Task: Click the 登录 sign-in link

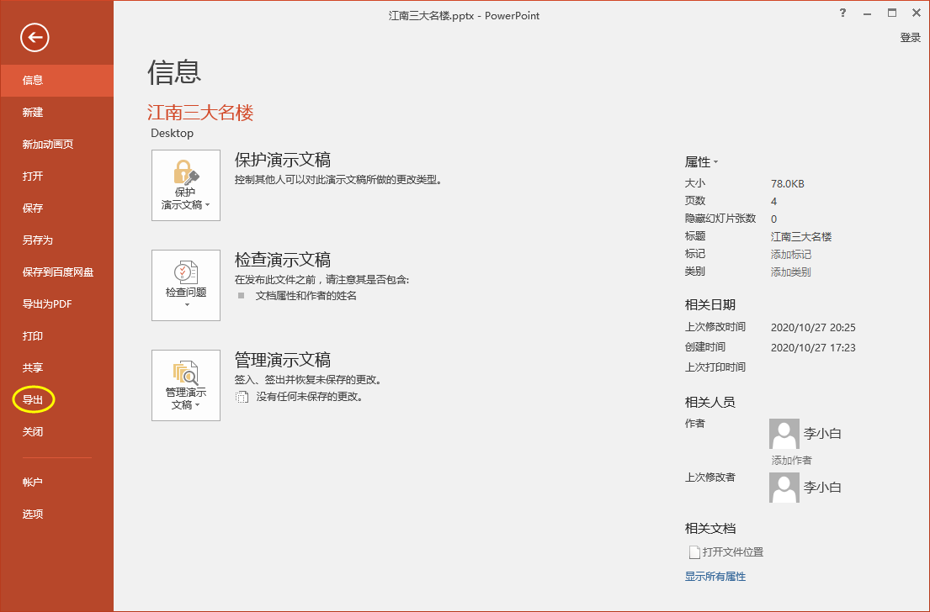Action: click(910, 37)
